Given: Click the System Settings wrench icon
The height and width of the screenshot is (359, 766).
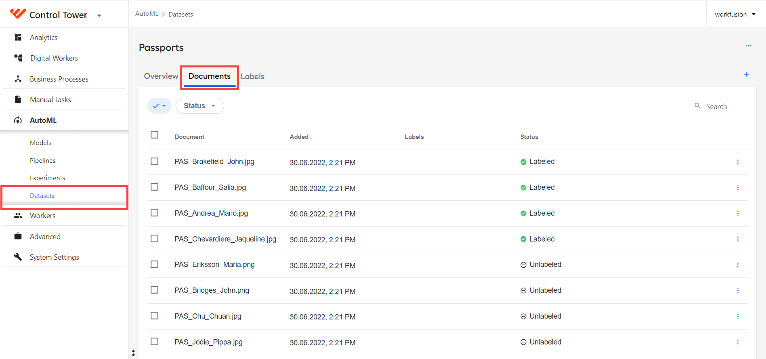Looking at the screenshot, I should [x=18, y=257].
